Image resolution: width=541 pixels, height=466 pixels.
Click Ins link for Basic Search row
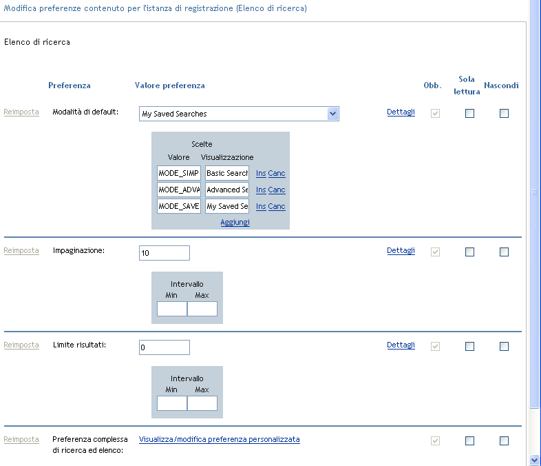[261, 173]
